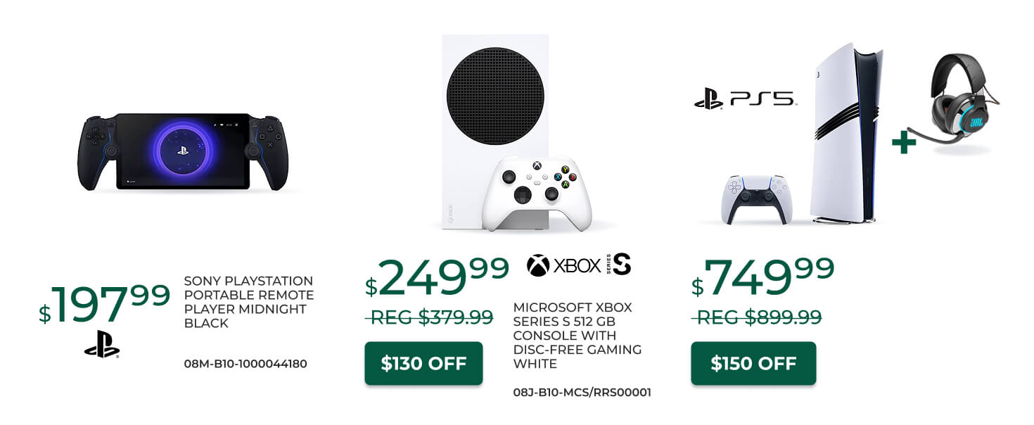The width and height of the screenshot is (1034, 425).
Task: Click the $130 OFF button
Action: click(x=423, y=363)
